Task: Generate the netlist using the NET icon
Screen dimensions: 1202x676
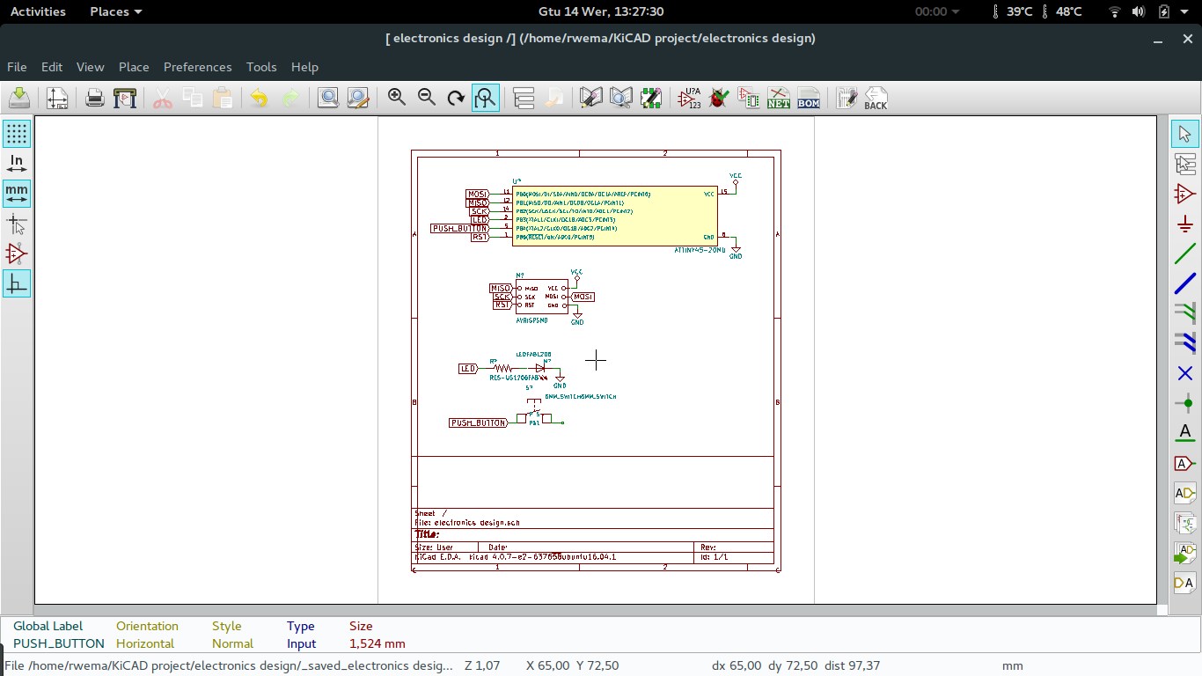Action: coord(779,98)
